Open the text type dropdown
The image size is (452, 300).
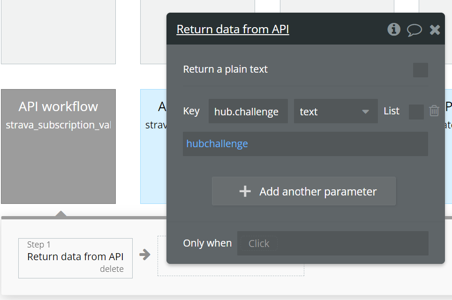pos(335,112)
